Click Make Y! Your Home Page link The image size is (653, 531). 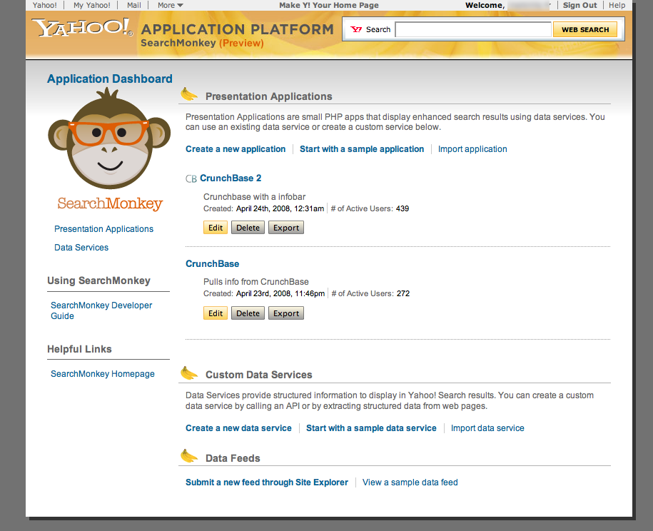329,6
